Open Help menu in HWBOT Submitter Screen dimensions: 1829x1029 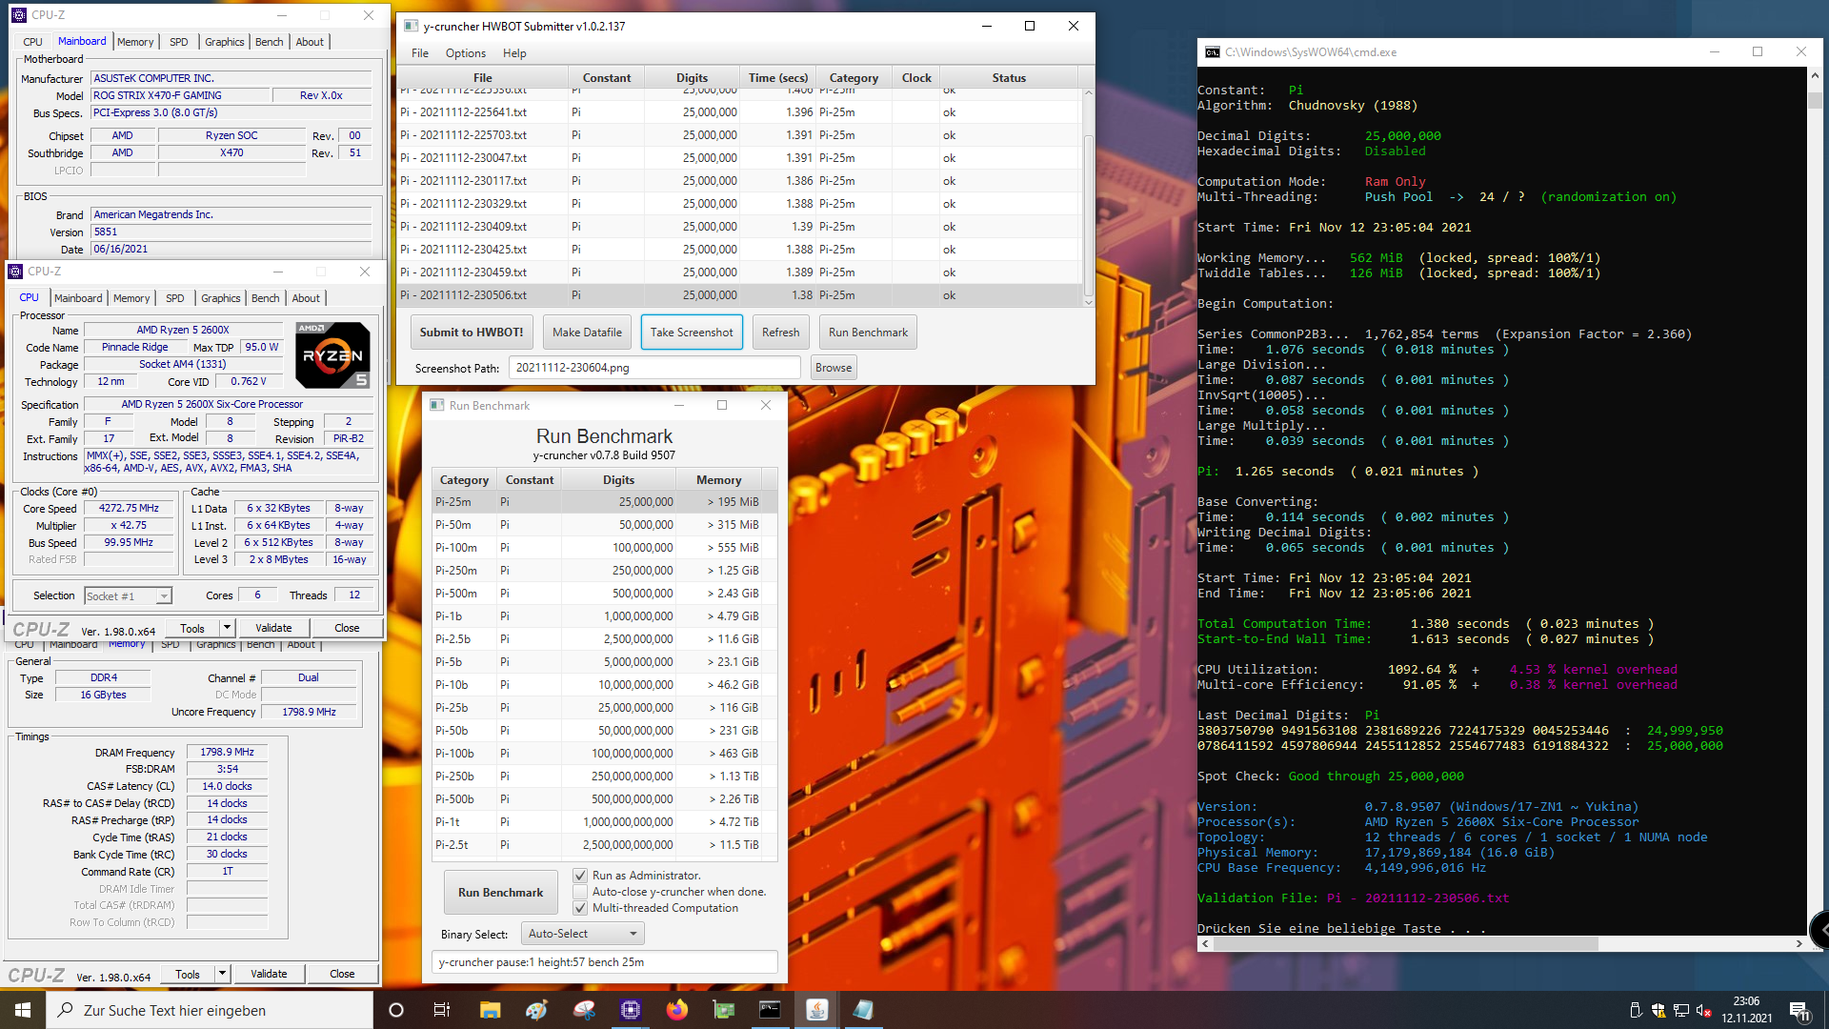514,53
